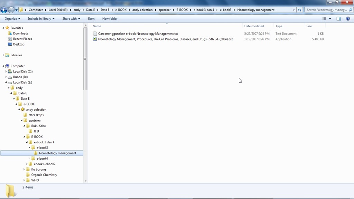Open the Share with menu
Image resolution: width=354 pixels, height=199 pixels.
tap(71, 19)
